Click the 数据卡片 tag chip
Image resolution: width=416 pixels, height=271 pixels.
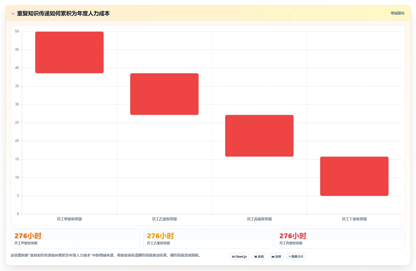click(x=296, y=257)
